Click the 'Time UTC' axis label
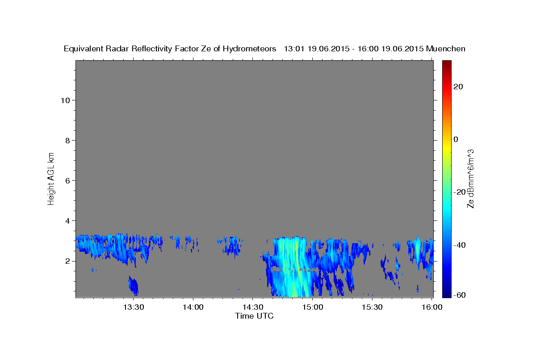The image size is (536, 357). [x=254, y=316]
